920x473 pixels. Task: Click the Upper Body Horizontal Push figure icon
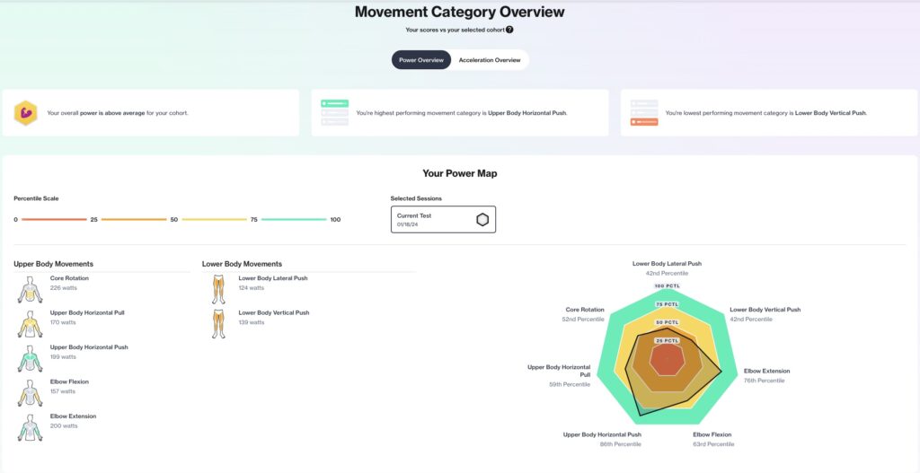[30, 358]
